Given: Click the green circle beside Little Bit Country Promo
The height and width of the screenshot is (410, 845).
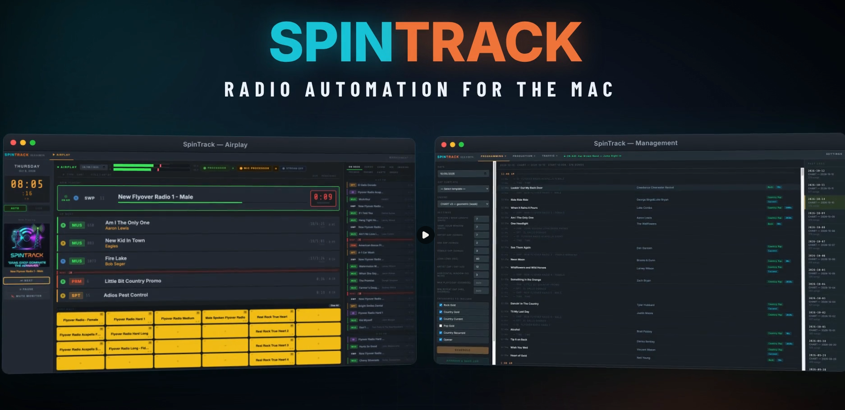Looking at the screenshot, I should click(63, 281).
